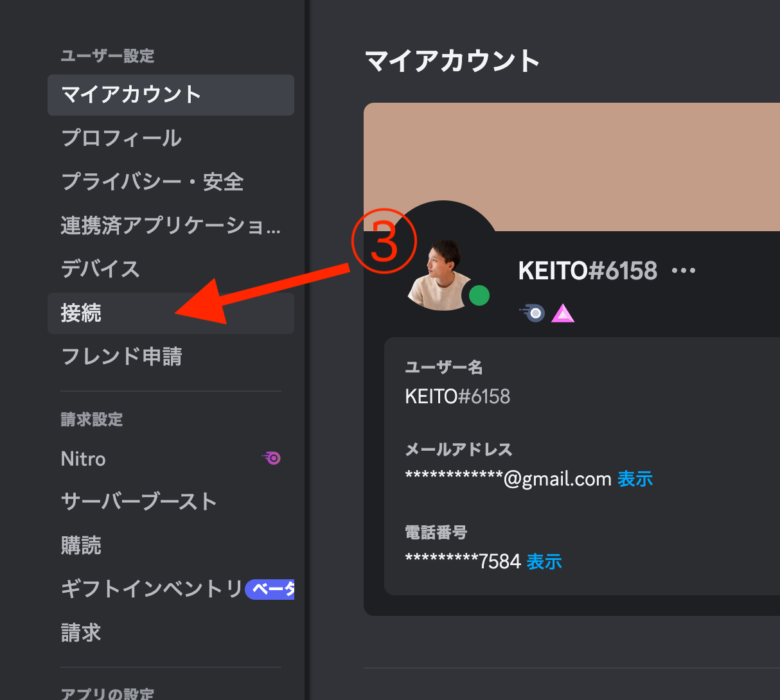Open ギフトインベントリ page
780x700 pixels.
point(170,589)
